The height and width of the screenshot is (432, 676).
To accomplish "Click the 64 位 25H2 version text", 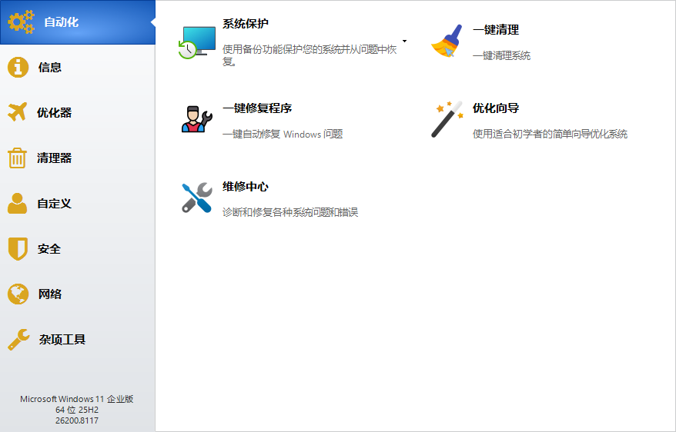I will click(x=77, y=410).
